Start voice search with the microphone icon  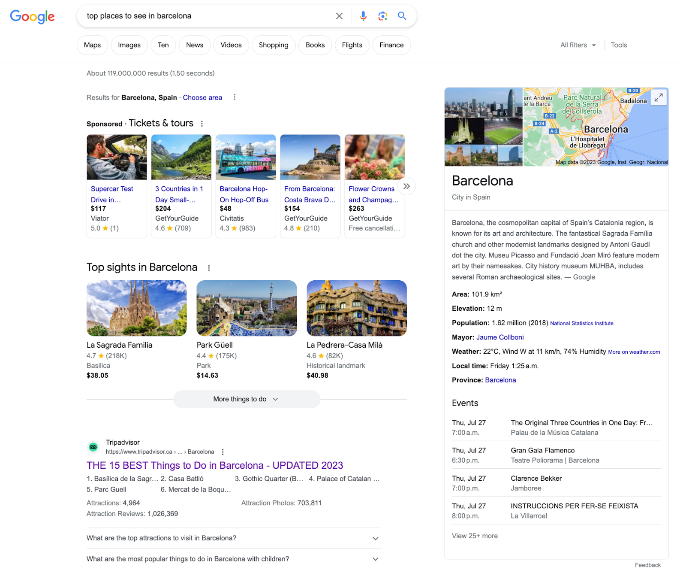363,16
